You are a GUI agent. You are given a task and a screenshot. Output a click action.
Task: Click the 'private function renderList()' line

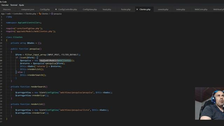click(x=28, y=104)
